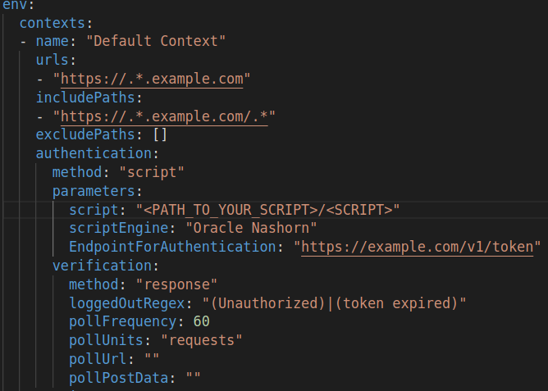Place cursor in empty pollUrl string
This screenshot has width=548, height=391.
tap(151, 359)
